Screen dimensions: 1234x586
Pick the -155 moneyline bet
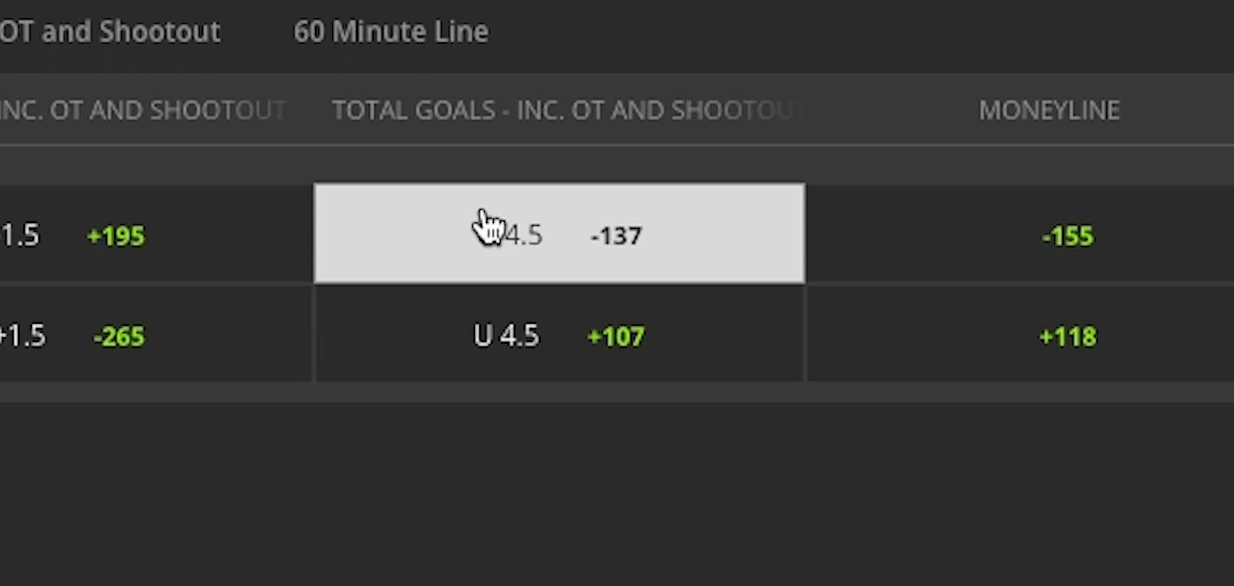point(1067,236)
